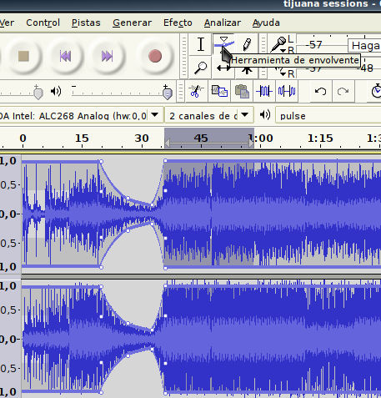Click the speaker icon beside pulse
381x398 pixels.
tap(265, 114)
